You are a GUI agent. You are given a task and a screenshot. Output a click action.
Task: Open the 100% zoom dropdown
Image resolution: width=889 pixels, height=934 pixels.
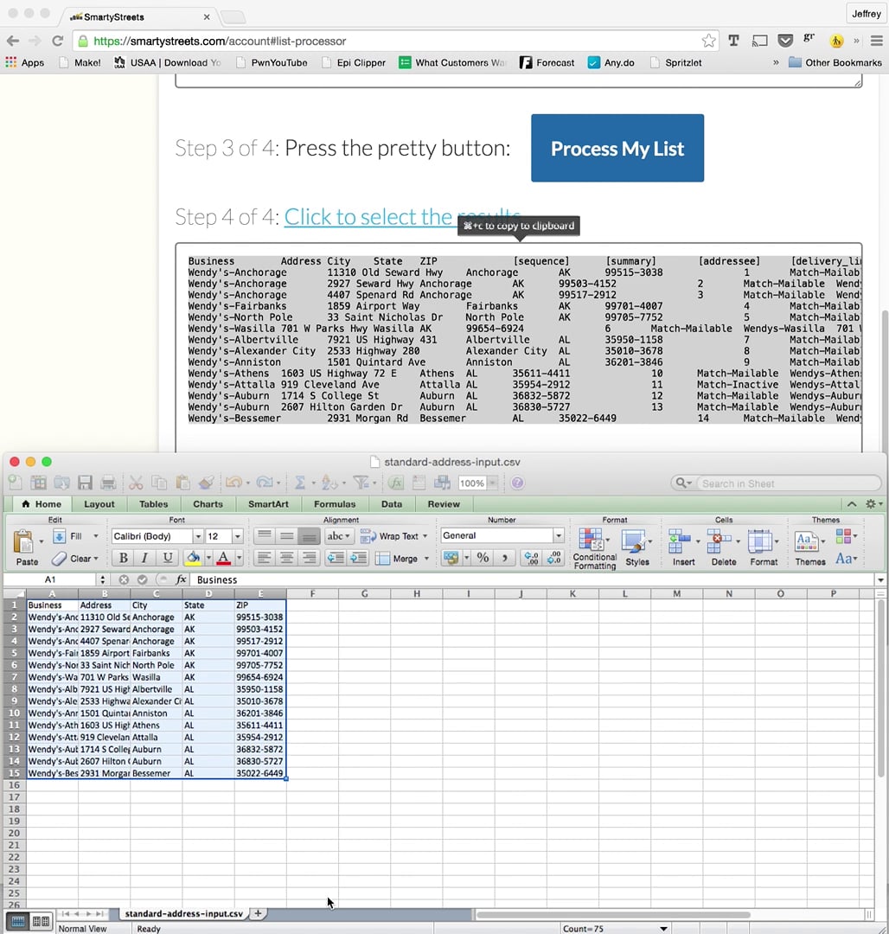pos(492,483)
